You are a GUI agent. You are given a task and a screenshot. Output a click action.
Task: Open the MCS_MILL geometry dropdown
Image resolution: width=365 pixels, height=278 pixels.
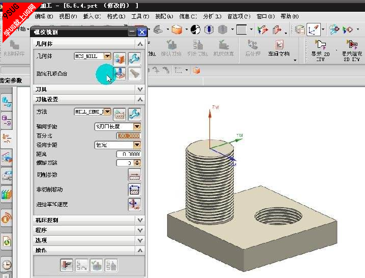[x=107, y=56]
